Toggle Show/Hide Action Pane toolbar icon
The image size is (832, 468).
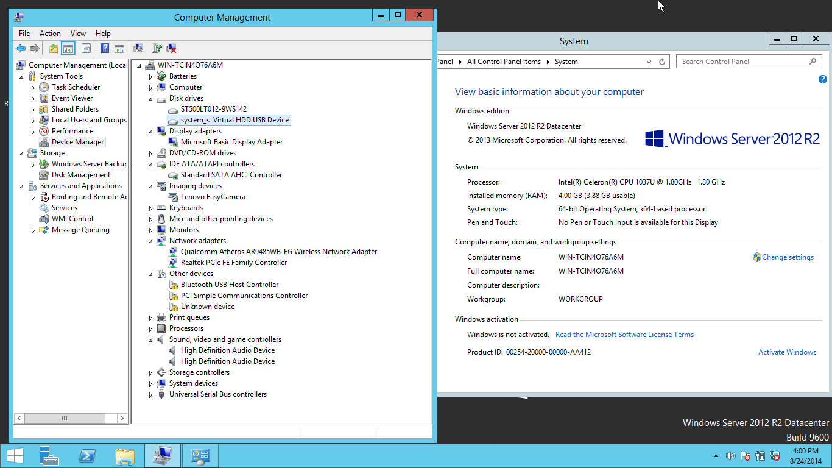pyautogui.click(x=119, y=49)
